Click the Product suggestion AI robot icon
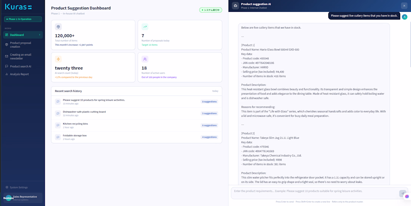Image resolution: width=411 pixels, height=206 pixels. pos(235,6)
